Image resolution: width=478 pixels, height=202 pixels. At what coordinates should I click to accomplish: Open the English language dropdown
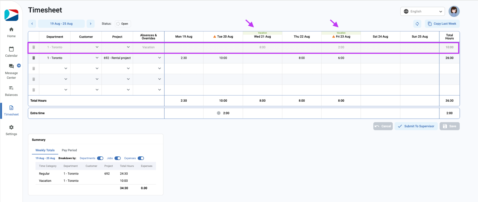422,11
